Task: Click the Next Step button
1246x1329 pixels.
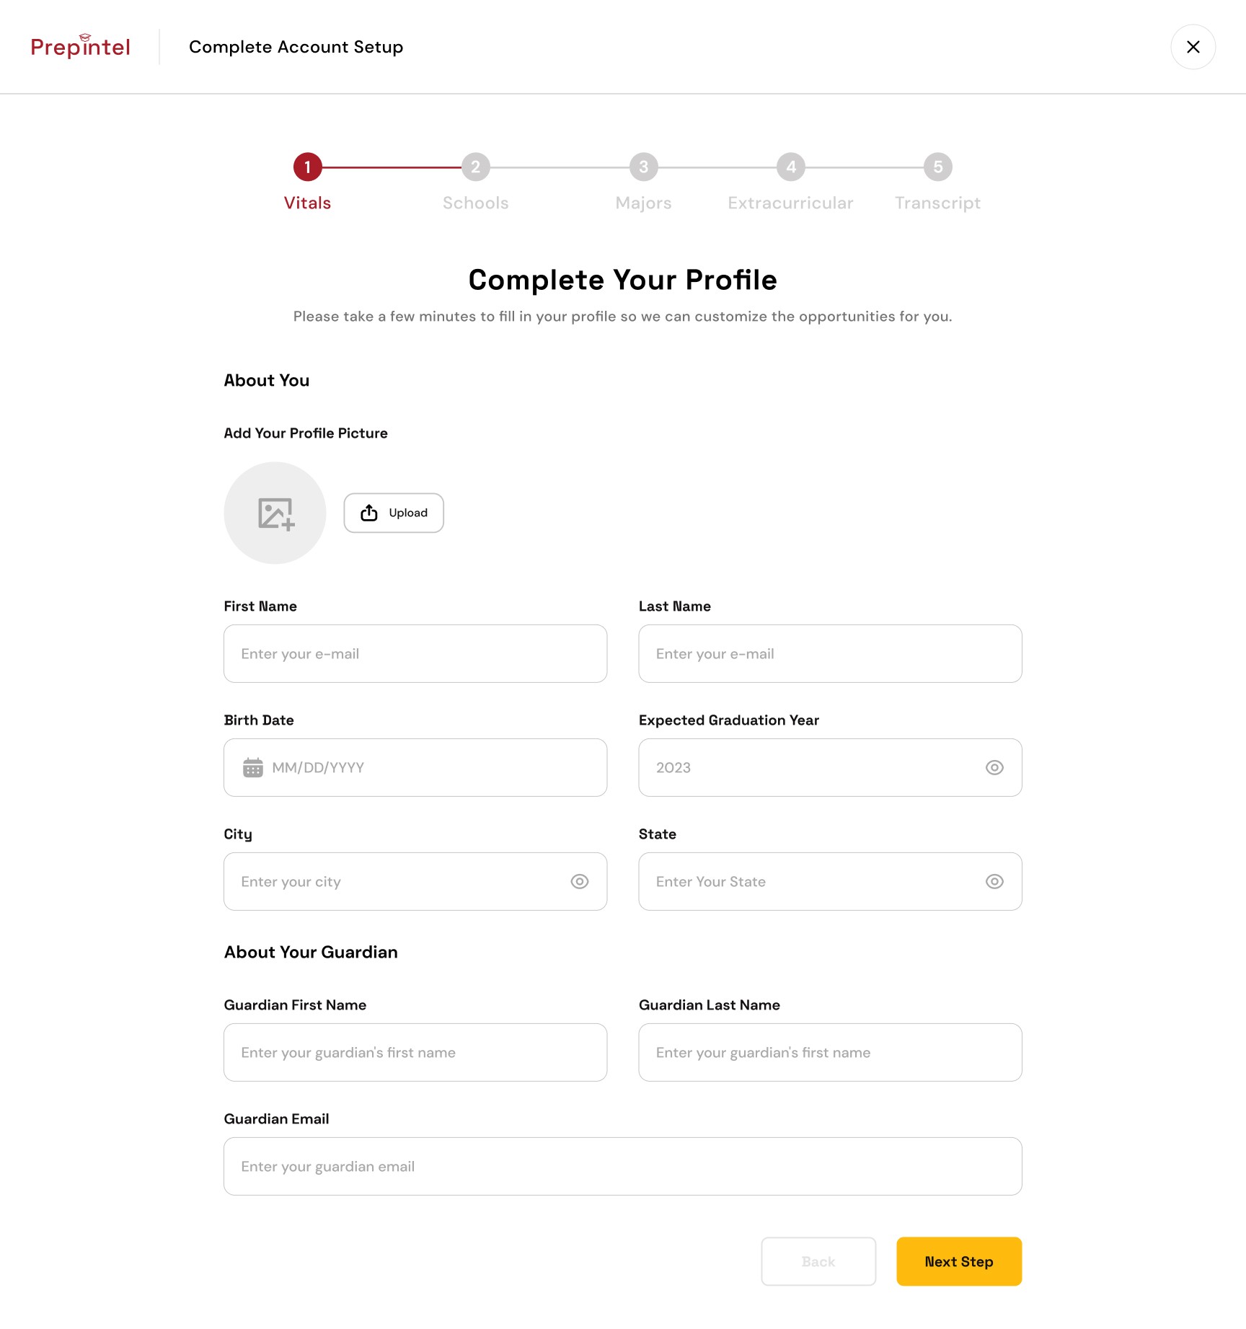Action: tap(959, 1261)
